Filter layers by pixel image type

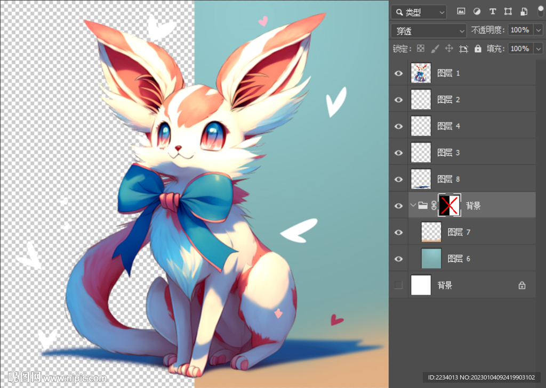pos(461,11)
